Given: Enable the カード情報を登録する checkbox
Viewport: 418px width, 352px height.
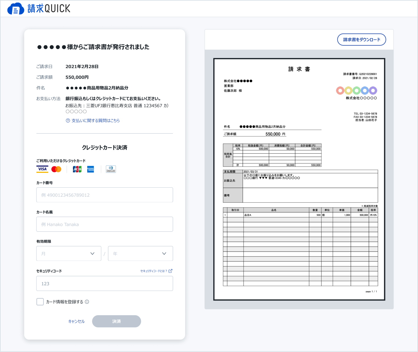Looking at the screenshot, I should [x=40, y=302].
